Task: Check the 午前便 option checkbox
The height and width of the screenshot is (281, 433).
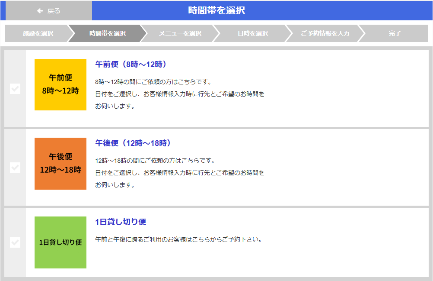Action: point(15,89)
